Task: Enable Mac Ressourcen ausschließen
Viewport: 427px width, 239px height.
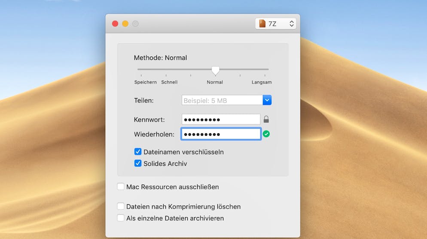Action: tap(121, 187)
